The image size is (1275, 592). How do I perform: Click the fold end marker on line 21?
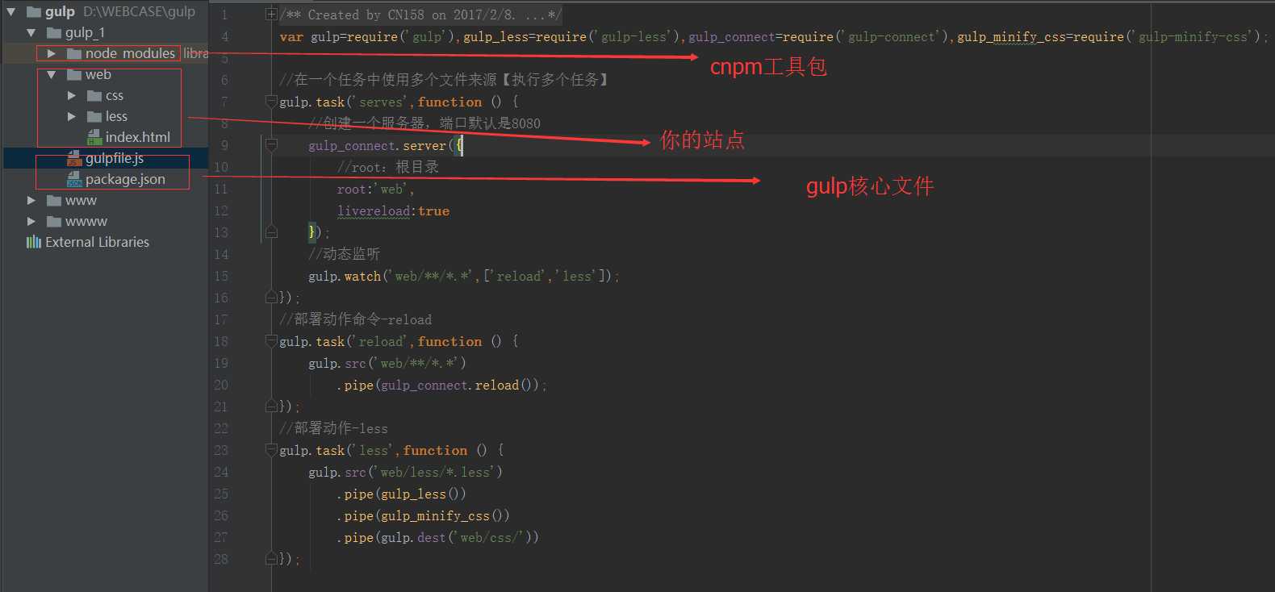[271, 406]
